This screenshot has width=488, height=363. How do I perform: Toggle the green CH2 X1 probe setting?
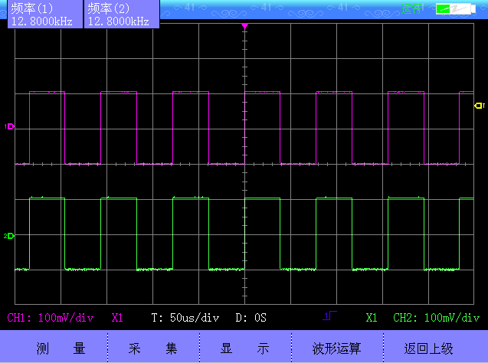[x=372, y=318]
